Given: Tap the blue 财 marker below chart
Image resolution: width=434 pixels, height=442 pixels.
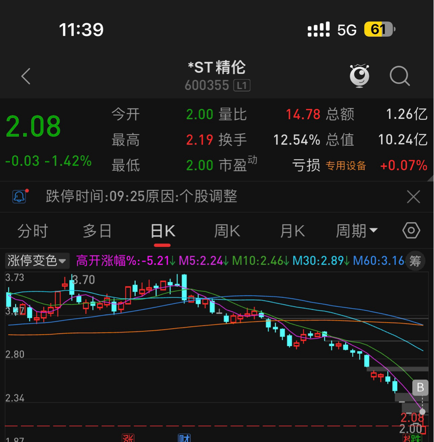Looking at the screenshot, I should point(185,438).
